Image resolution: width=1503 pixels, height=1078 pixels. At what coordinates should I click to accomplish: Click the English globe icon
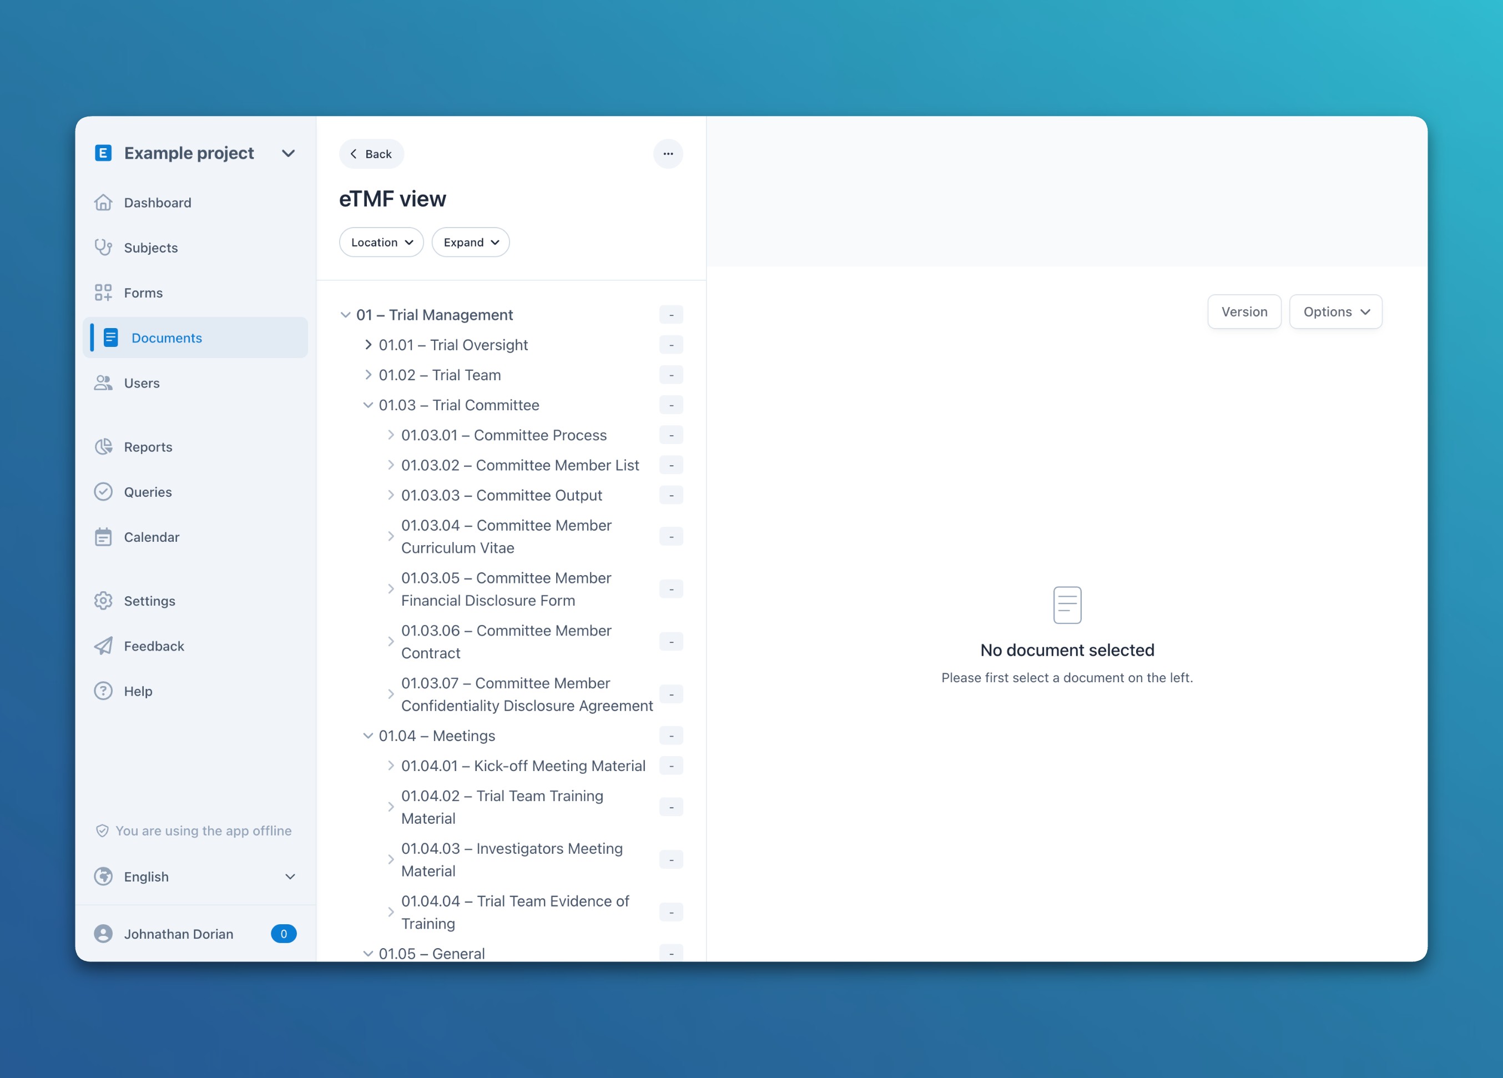103,876
